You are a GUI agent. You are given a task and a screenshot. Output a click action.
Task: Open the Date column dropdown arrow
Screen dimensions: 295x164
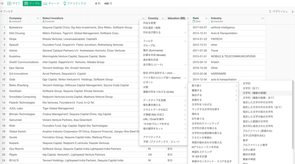pos(206,18)
